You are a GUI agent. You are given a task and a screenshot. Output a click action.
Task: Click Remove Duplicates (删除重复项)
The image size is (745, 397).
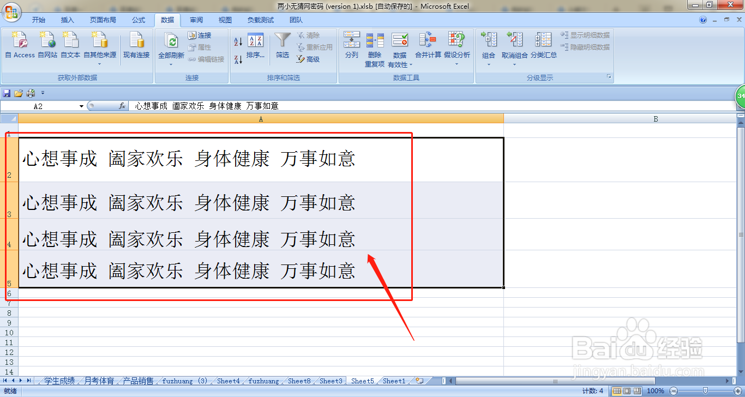[375, 49]
